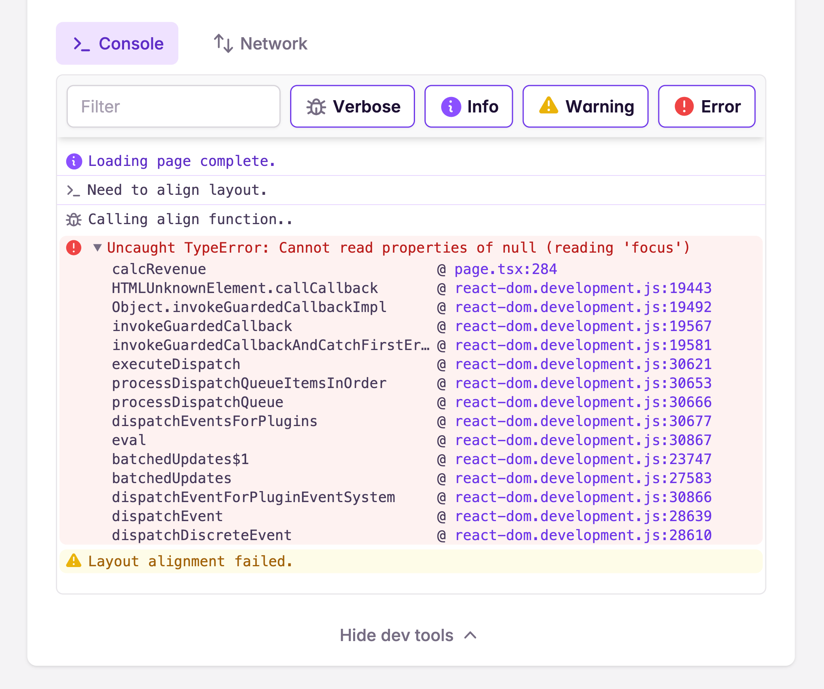Click the info icon next to Loading page complete

pyautogui.click(x=74, y=161)
